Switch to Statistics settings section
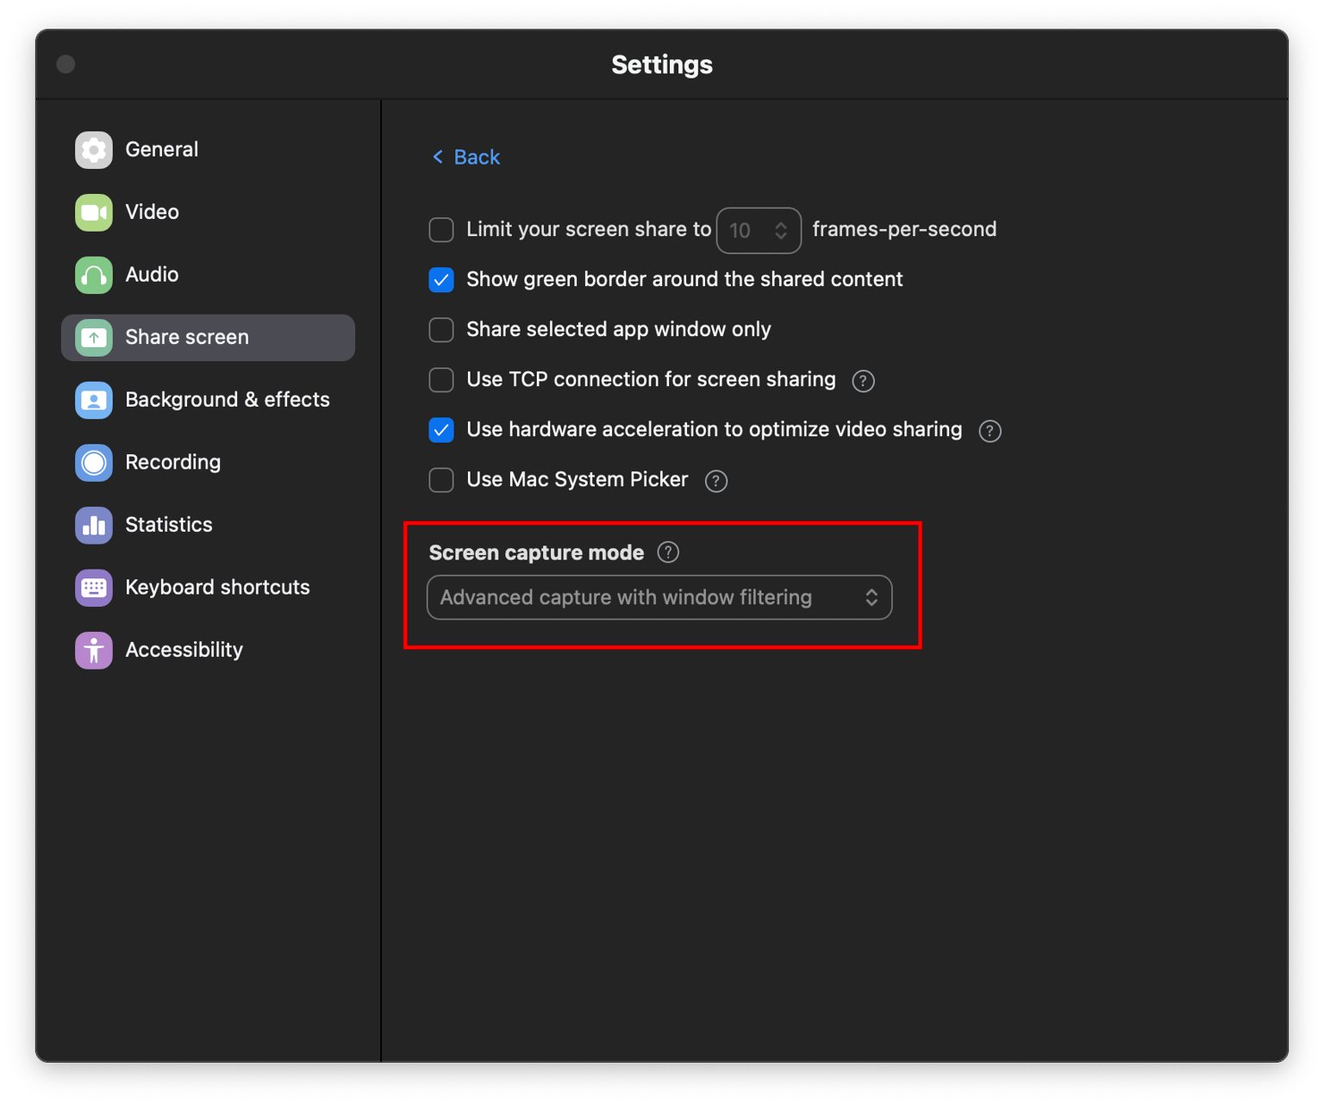The width and height of the screenshot is (1324, 1104). [169, 525]
